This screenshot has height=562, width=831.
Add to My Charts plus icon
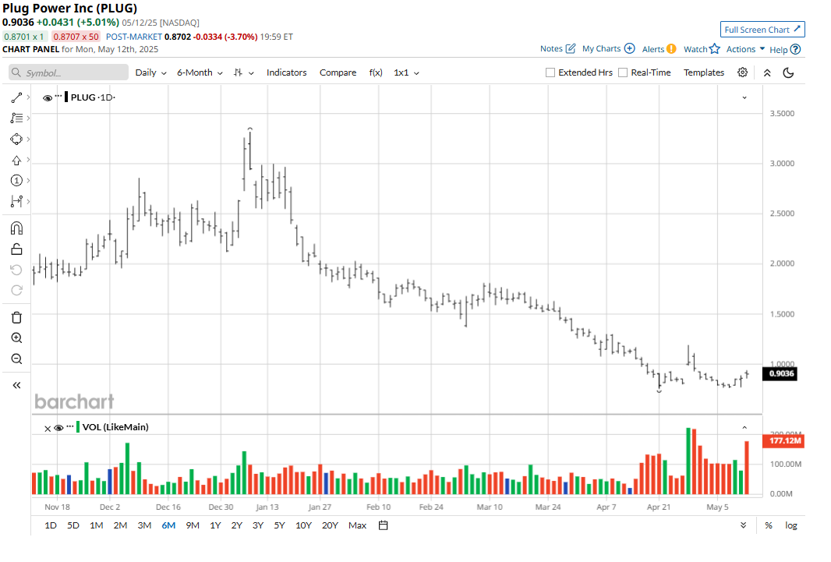point(630,48)
